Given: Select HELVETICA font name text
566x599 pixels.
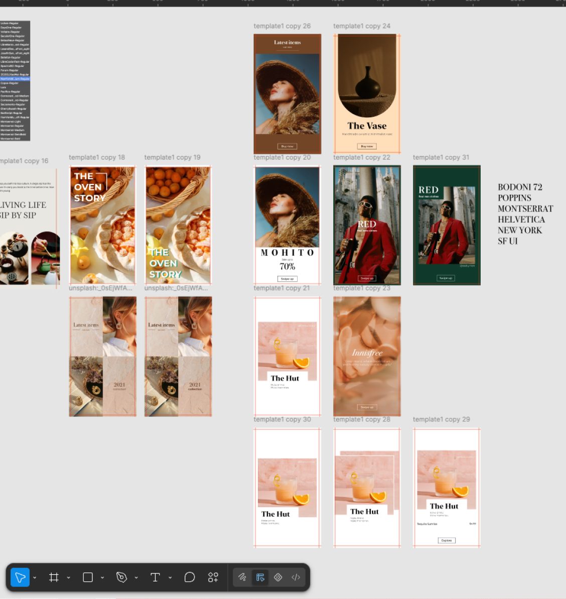Looking at the screenshot, I should [x=521, y=219].
